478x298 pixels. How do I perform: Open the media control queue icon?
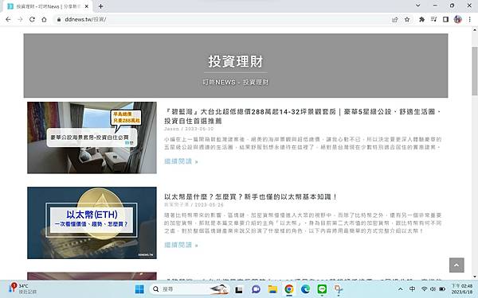pyautogui.click(x=434, y=19)
